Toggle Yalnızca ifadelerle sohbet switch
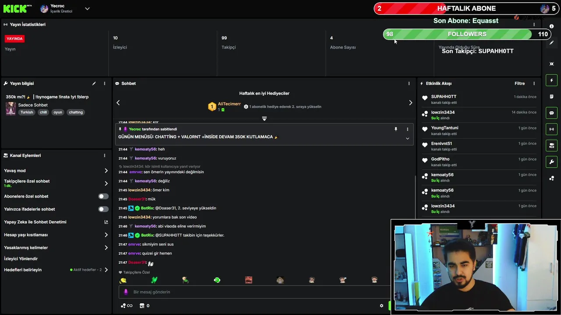This screenshot has height=315, width=561. (x=103, y=209)
